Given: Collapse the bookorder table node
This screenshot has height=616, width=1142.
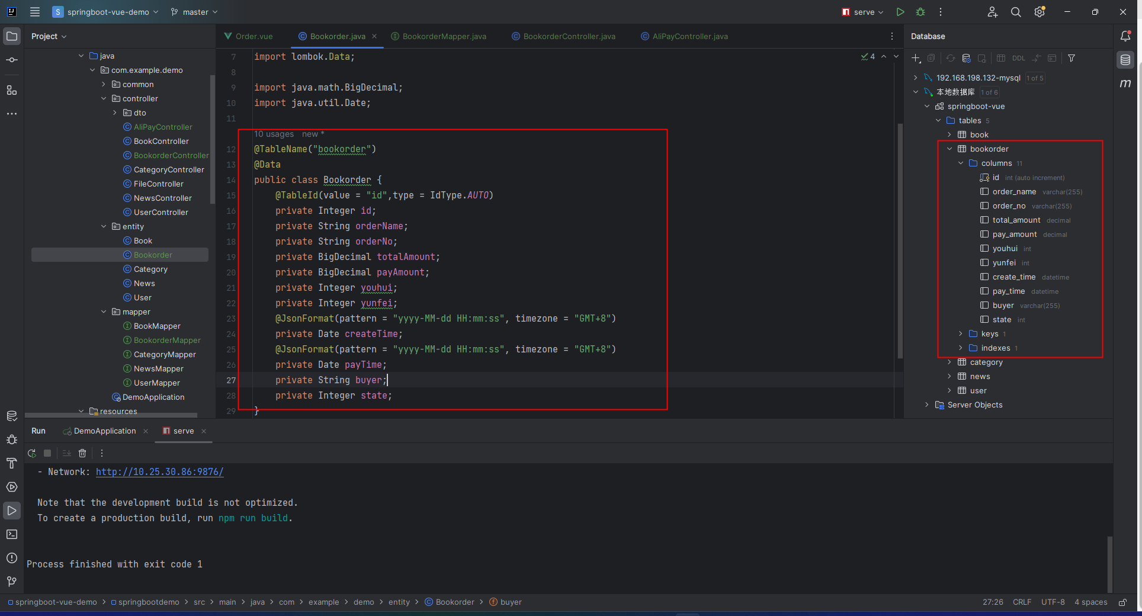Looking at the screenshot, I should [x=949, y=149].
